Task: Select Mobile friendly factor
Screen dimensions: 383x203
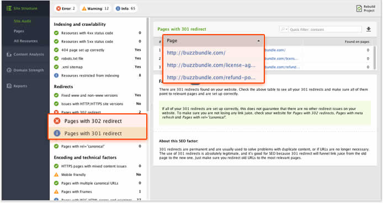Action: [x=98, y=174]
